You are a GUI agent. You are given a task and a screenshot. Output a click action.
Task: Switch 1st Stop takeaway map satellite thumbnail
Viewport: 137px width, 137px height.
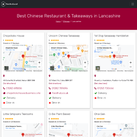[98, 68]
